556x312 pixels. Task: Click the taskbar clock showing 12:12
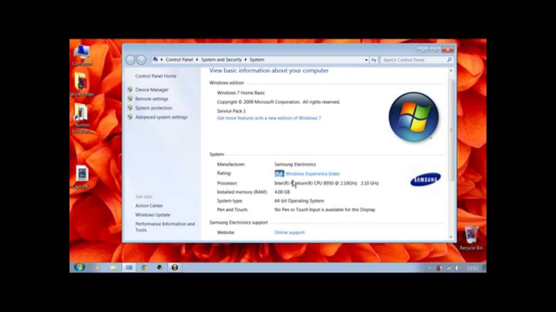coord(473,268)
